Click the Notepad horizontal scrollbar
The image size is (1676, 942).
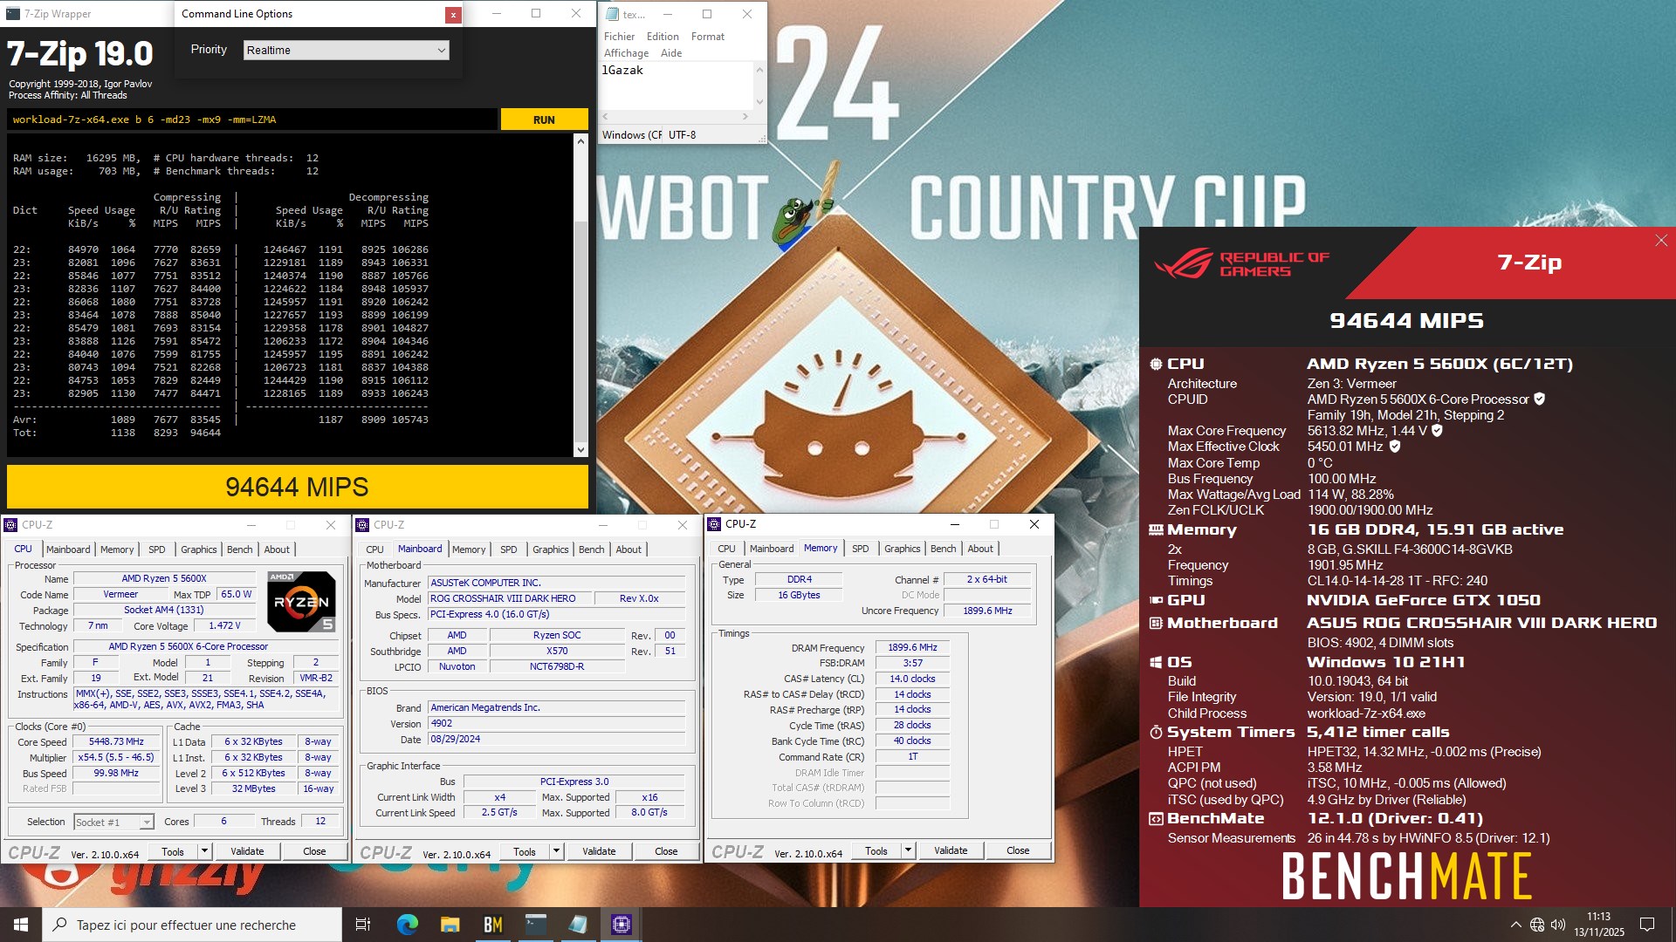pyautogui.click(x=676, y=116)
